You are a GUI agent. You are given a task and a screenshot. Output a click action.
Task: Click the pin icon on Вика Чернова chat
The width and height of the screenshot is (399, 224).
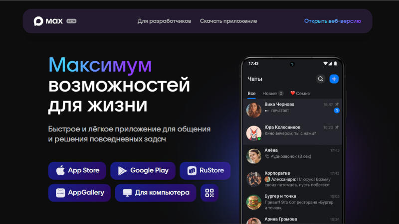337,105
